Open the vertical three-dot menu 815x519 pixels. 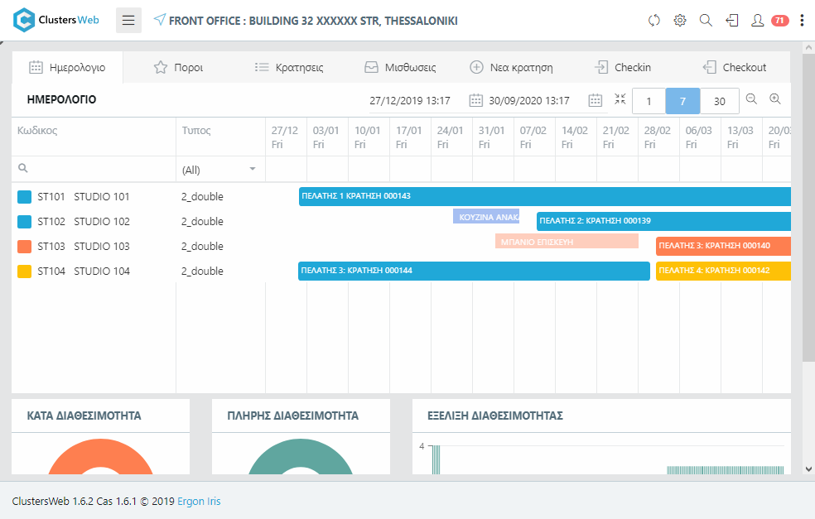click(802, 21)
